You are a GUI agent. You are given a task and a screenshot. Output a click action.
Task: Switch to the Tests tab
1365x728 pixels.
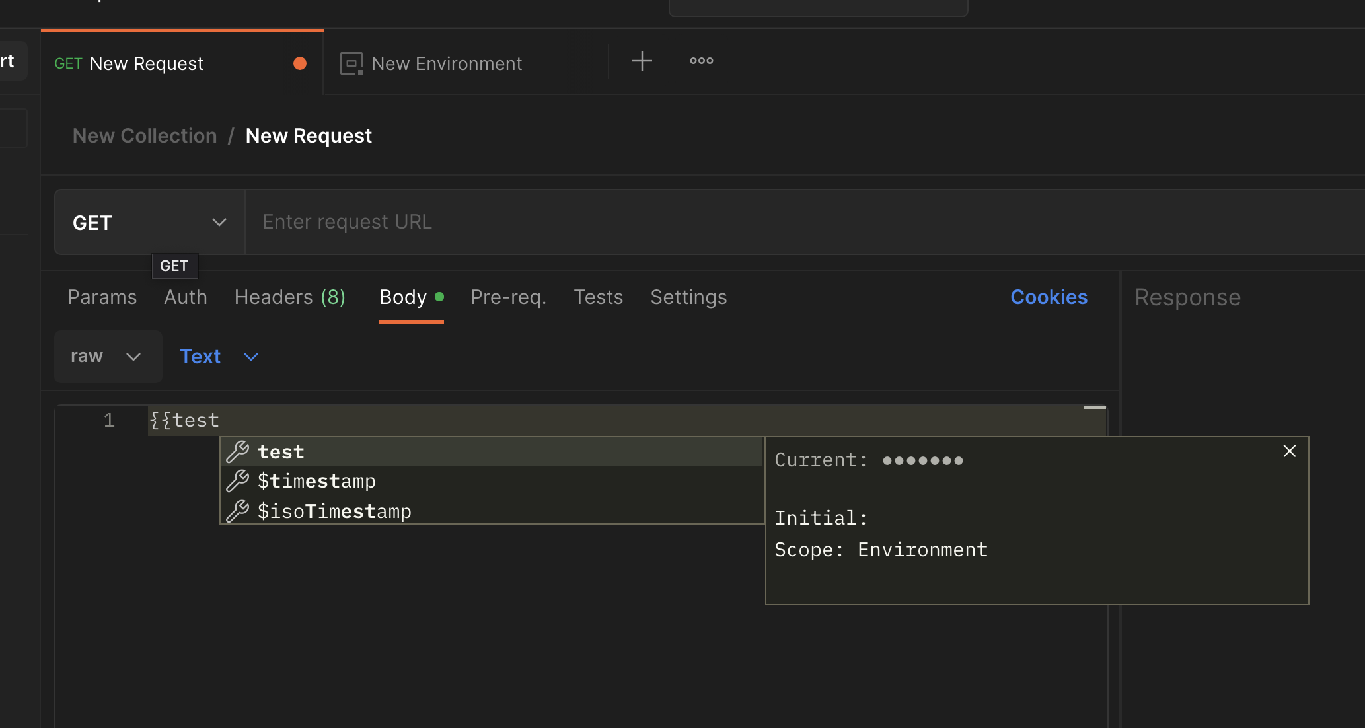(x=598, y=297)
